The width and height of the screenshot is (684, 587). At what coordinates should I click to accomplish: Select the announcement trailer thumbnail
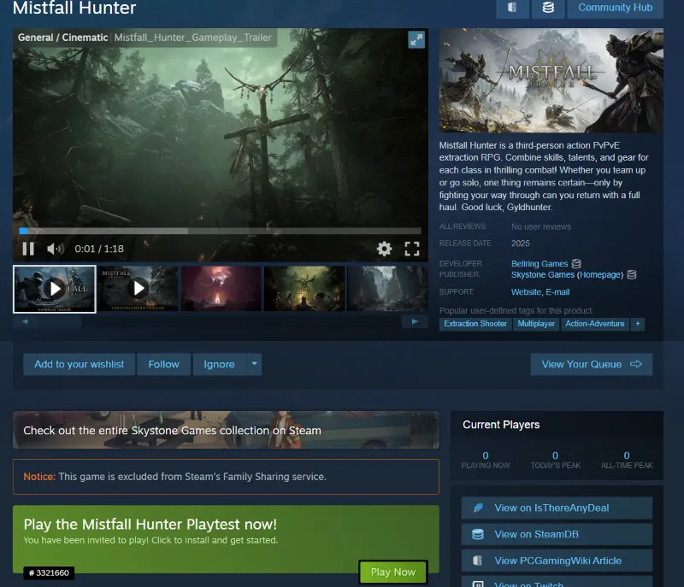click(138, 289)
